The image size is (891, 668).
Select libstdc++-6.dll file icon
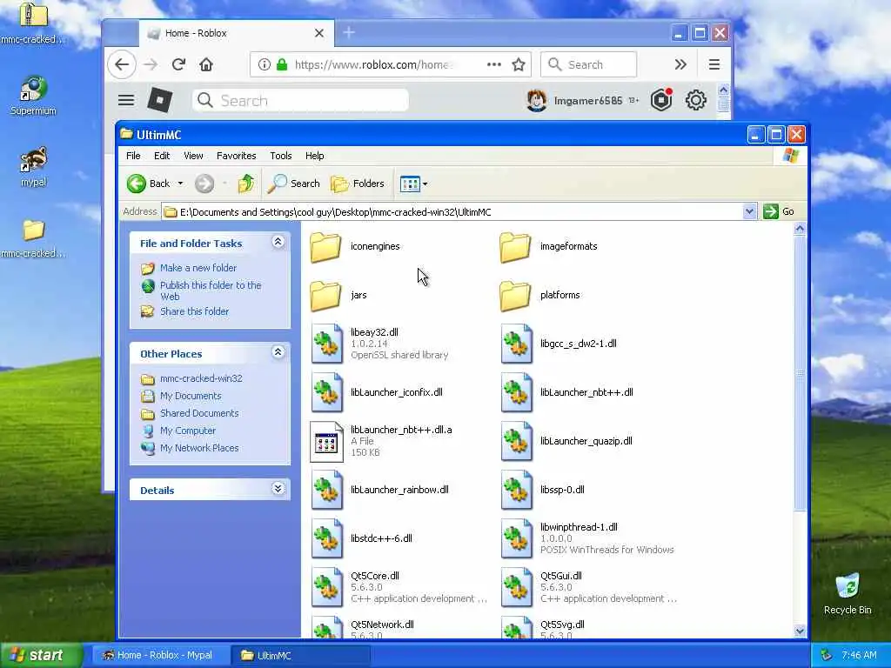point(327,538)
